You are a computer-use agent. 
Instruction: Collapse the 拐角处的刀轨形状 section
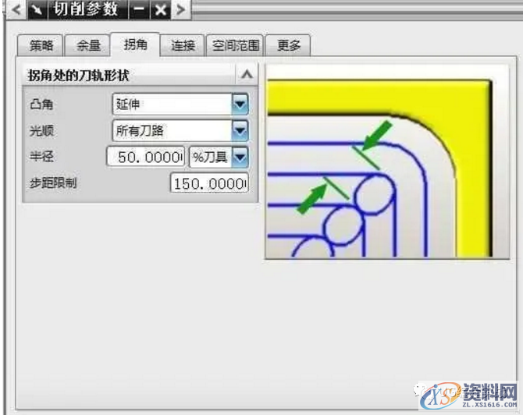pyautogui.click(x=247, y=74)
